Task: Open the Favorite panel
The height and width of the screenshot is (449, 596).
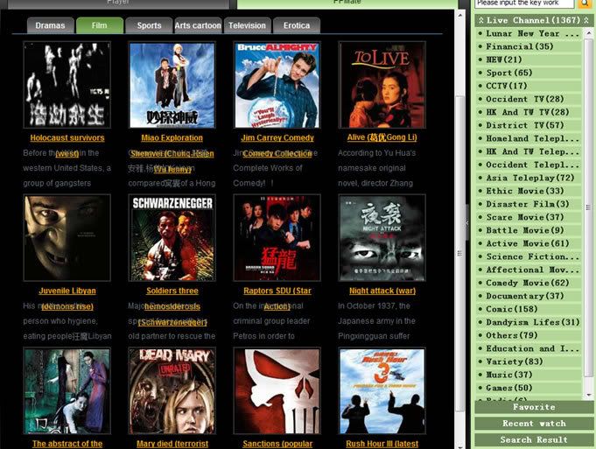Action: [534, 407]
